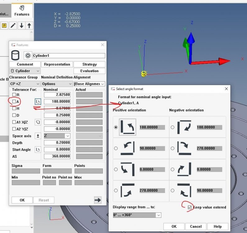Click the plus/minus Space axis icon
This screenshot has height=233, width=247.
(x=38, y=136)
